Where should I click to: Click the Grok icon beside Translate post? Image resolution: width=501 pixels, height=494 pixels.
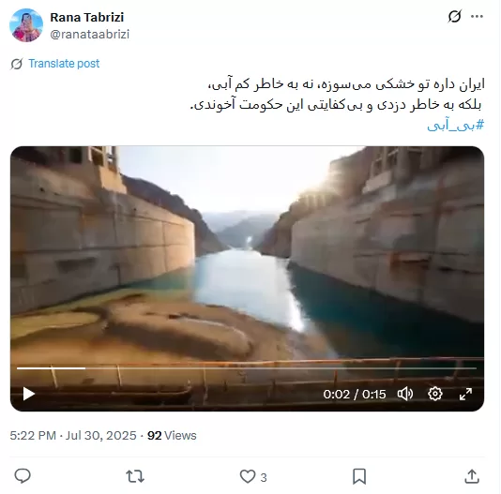click(17, 64)
